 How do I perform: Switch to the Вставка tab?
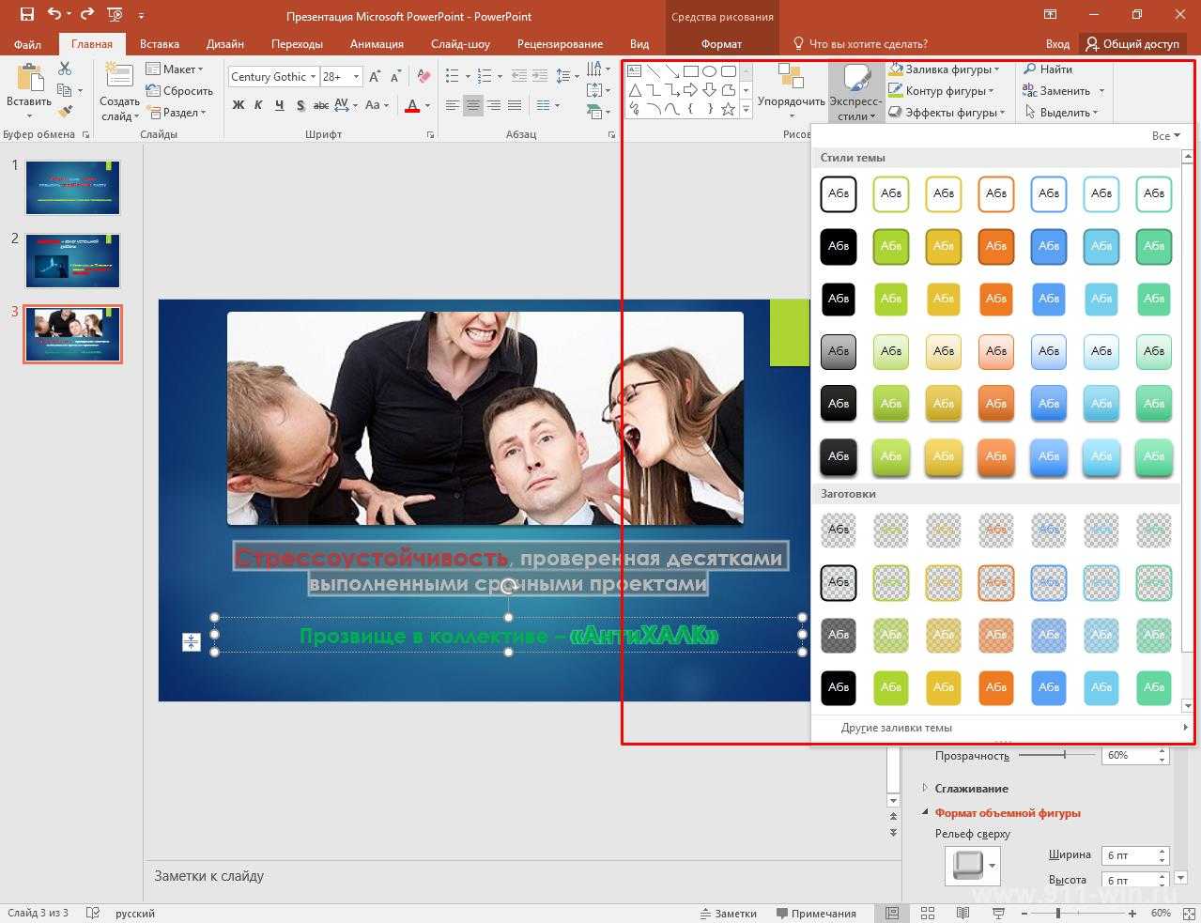pyautogui.click(x=160, y=44)
